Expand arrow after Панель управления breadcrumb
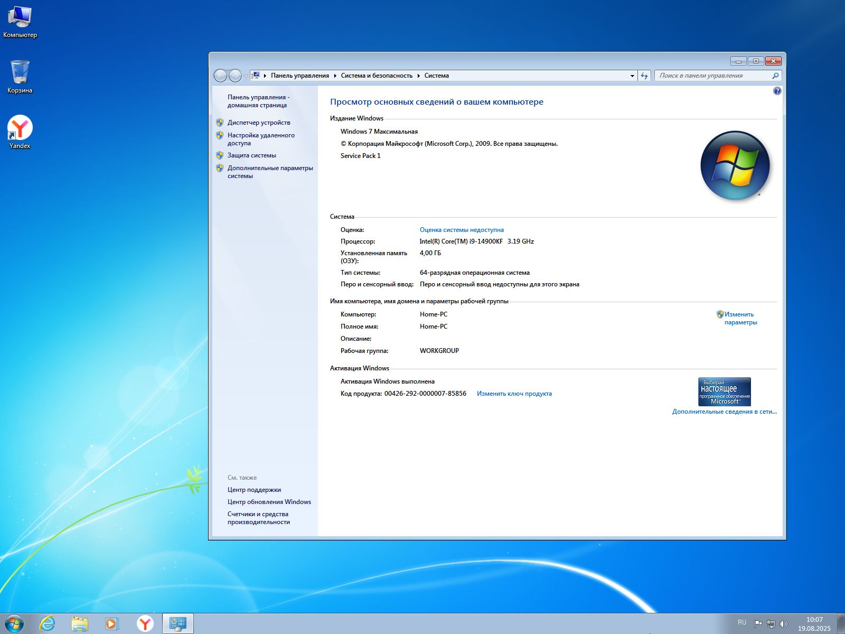 [335, 76]
